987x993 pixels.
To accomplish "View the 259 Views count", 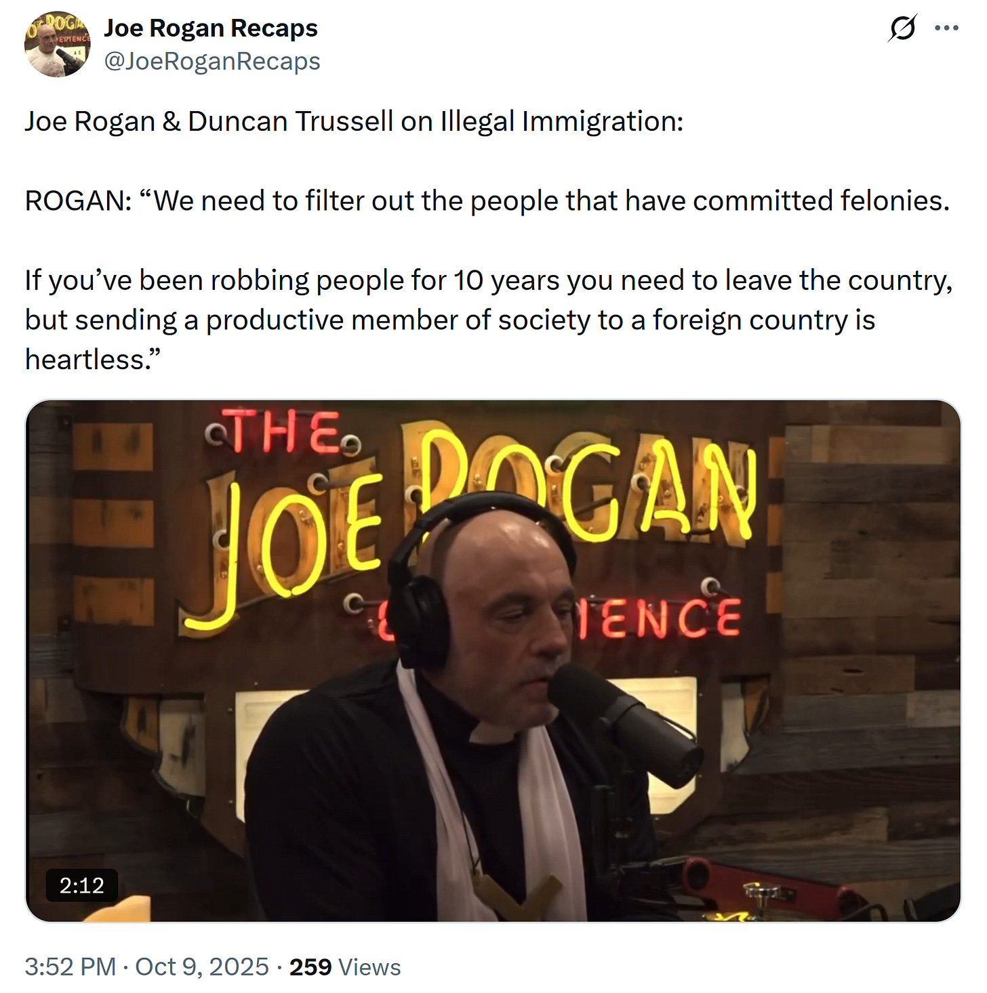I will pyautogui.click(x=345, y=967).
